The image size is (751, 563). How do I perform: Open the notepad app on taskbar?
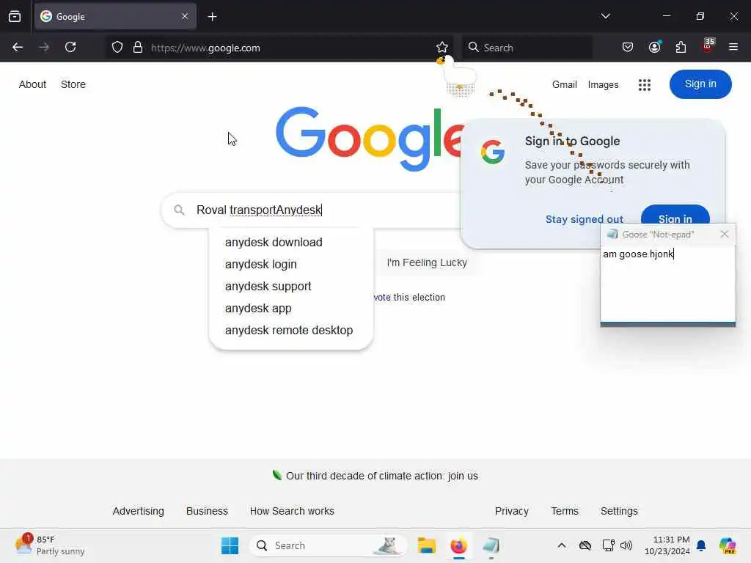[x=491, y=545]
